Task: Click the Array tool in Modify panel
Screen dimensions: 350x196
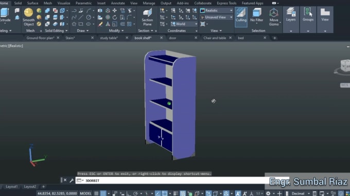Action: (x=130, y=24)
